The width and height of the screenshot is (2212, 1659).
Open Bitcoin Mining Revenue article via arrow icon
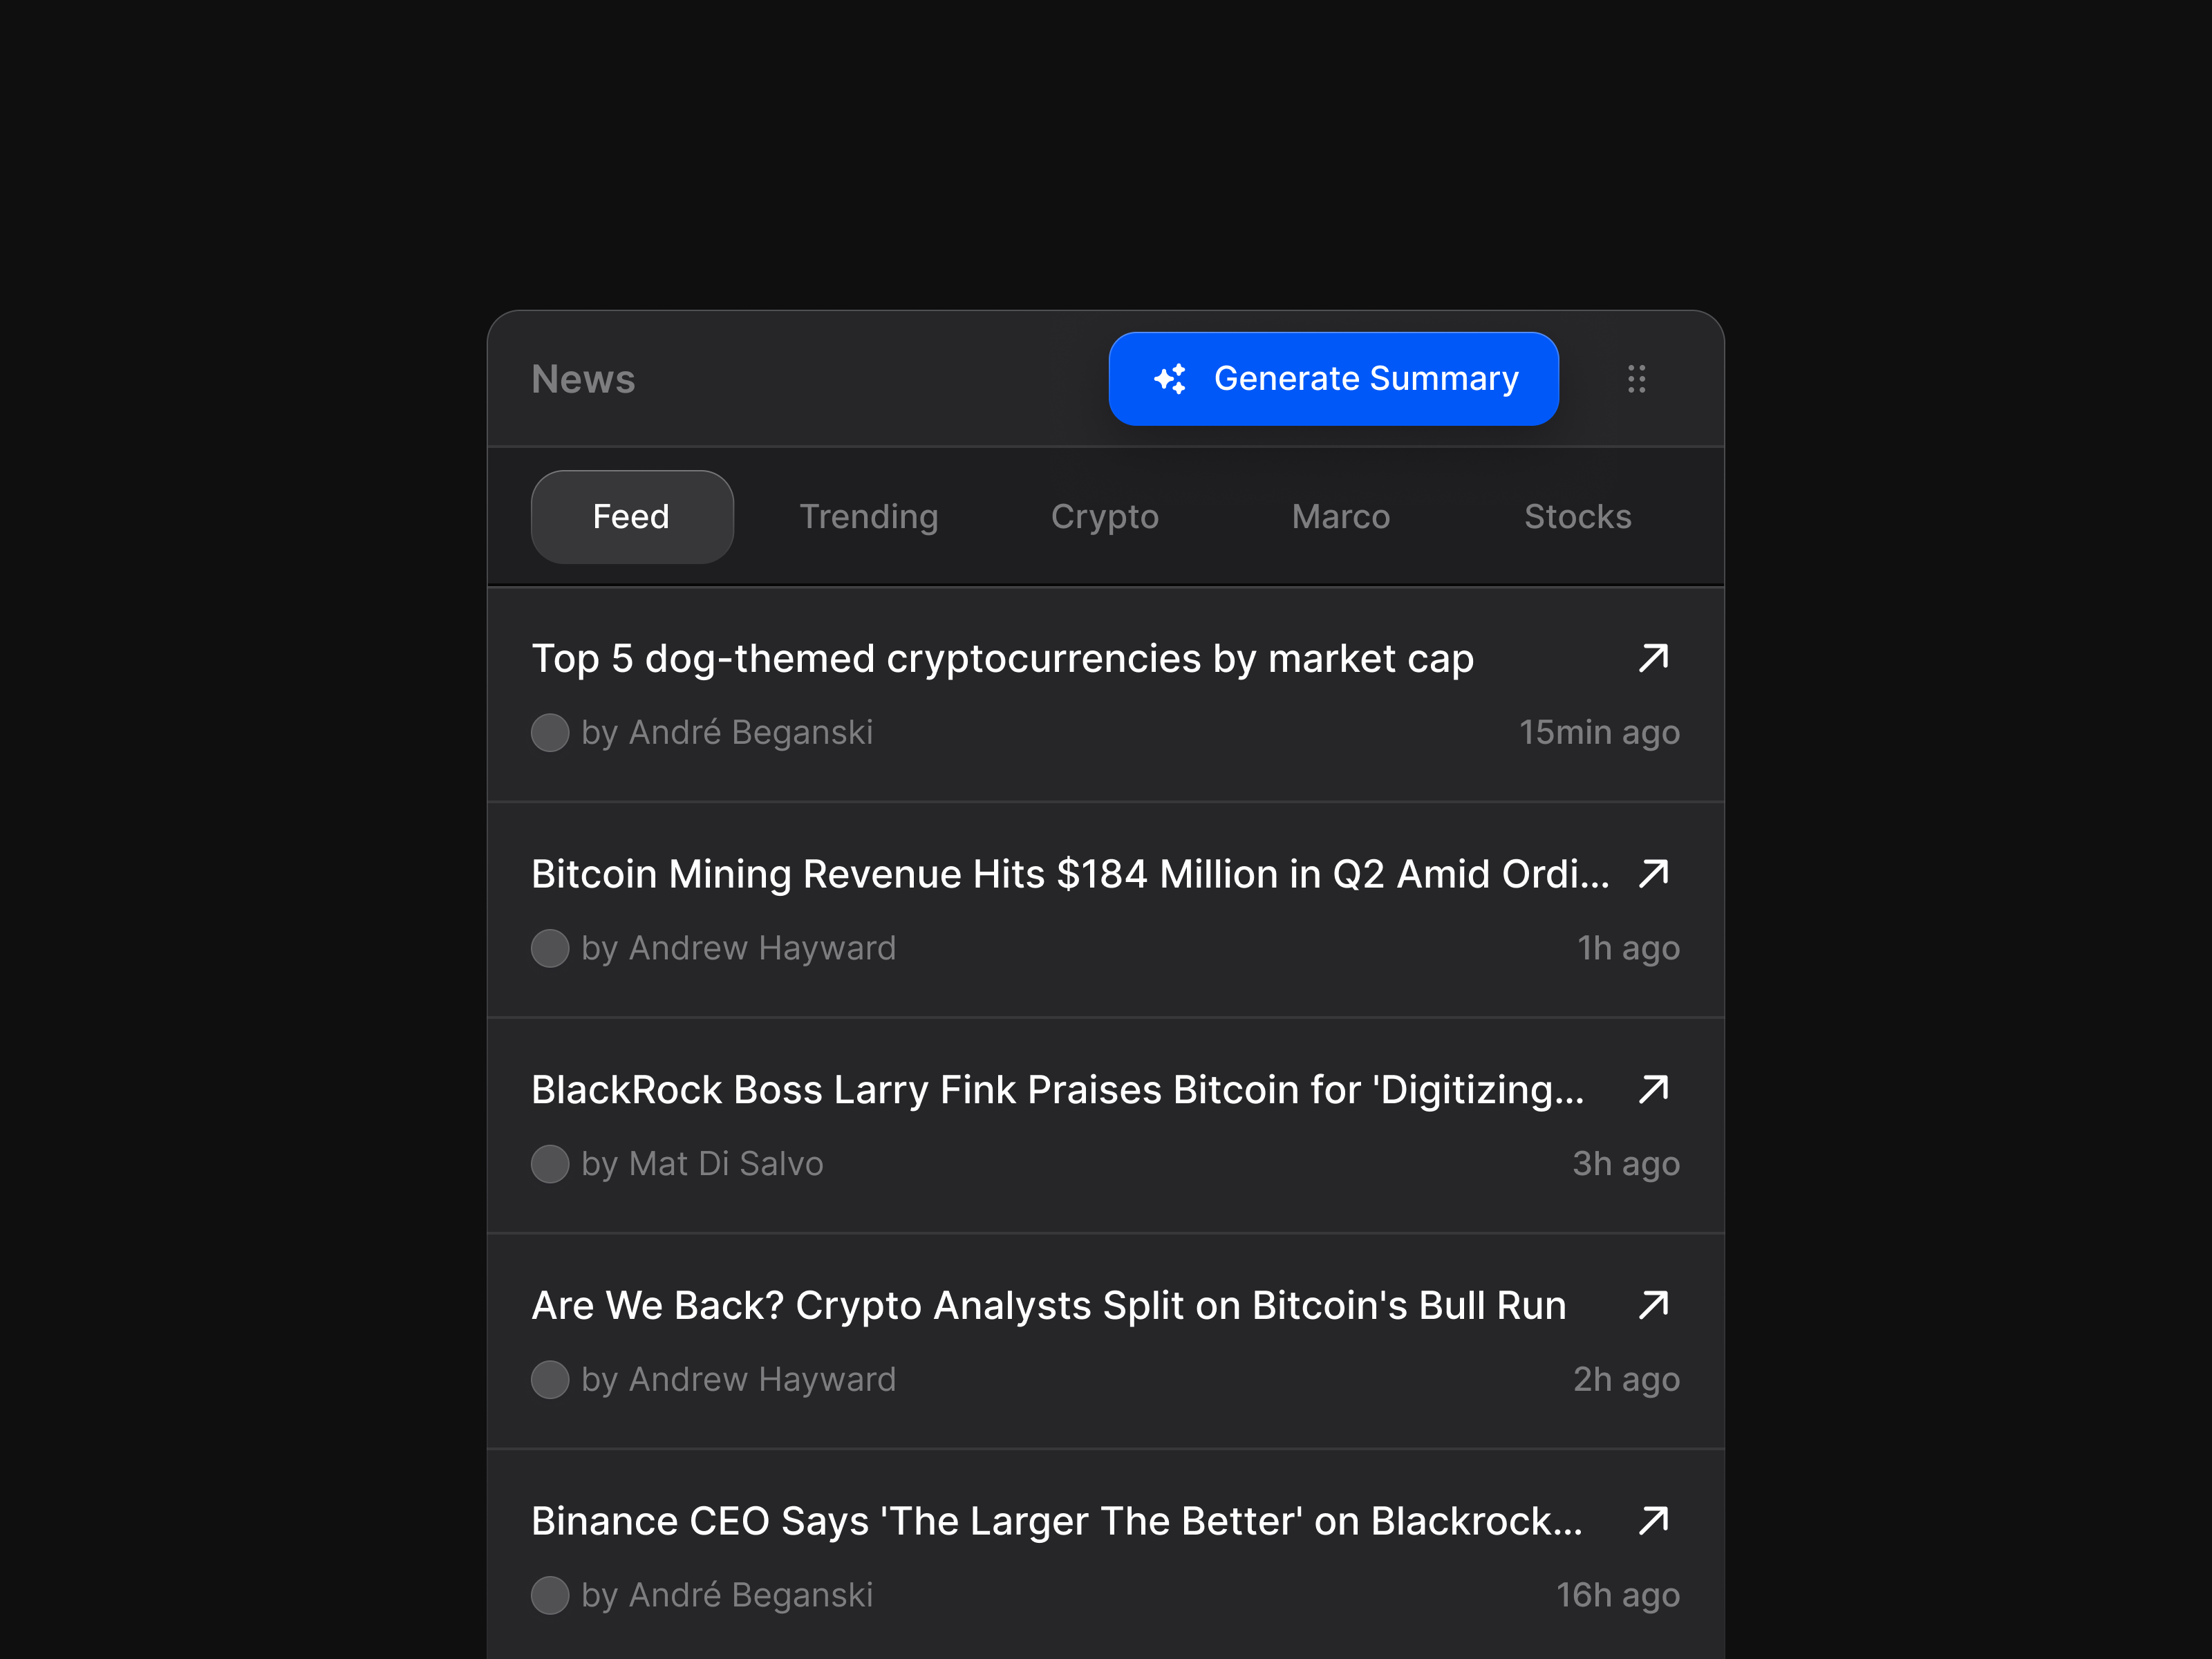[x=1654, y=873]
